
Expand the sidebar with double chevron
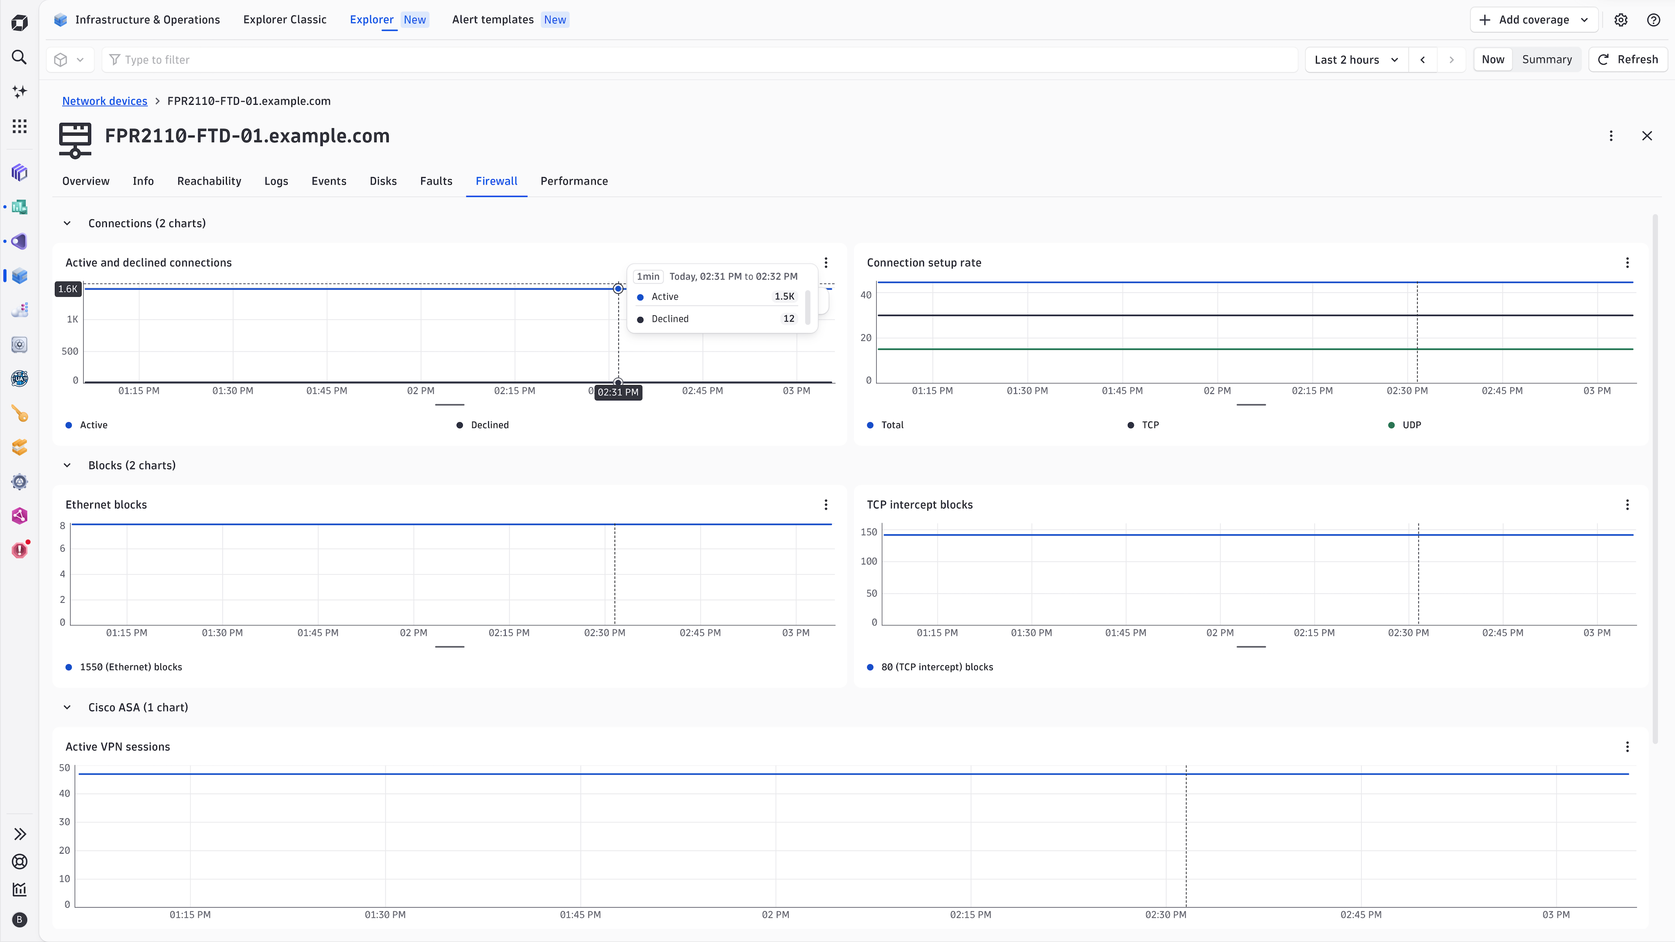(x=20, y=834)
